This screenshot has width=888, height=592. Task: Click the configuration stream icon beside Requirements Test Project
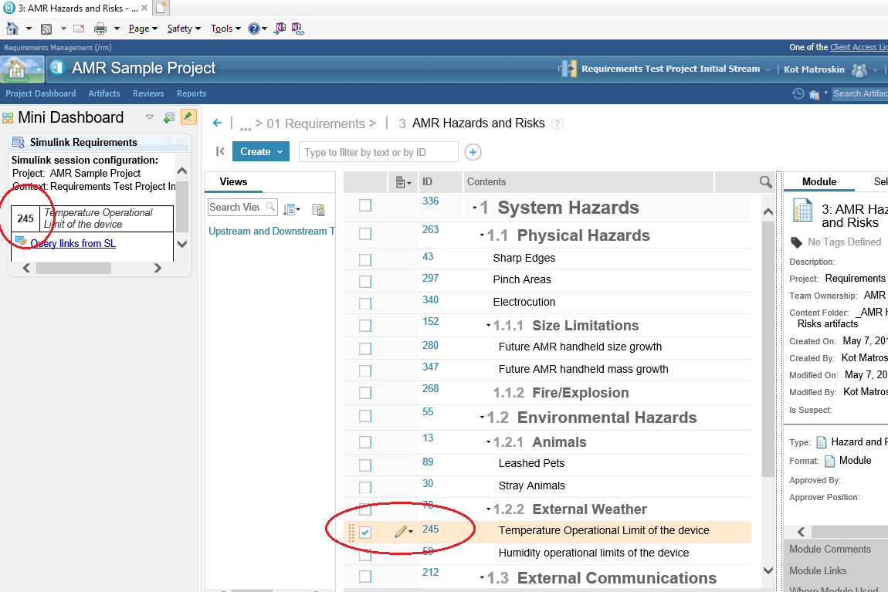coord(568,69)
